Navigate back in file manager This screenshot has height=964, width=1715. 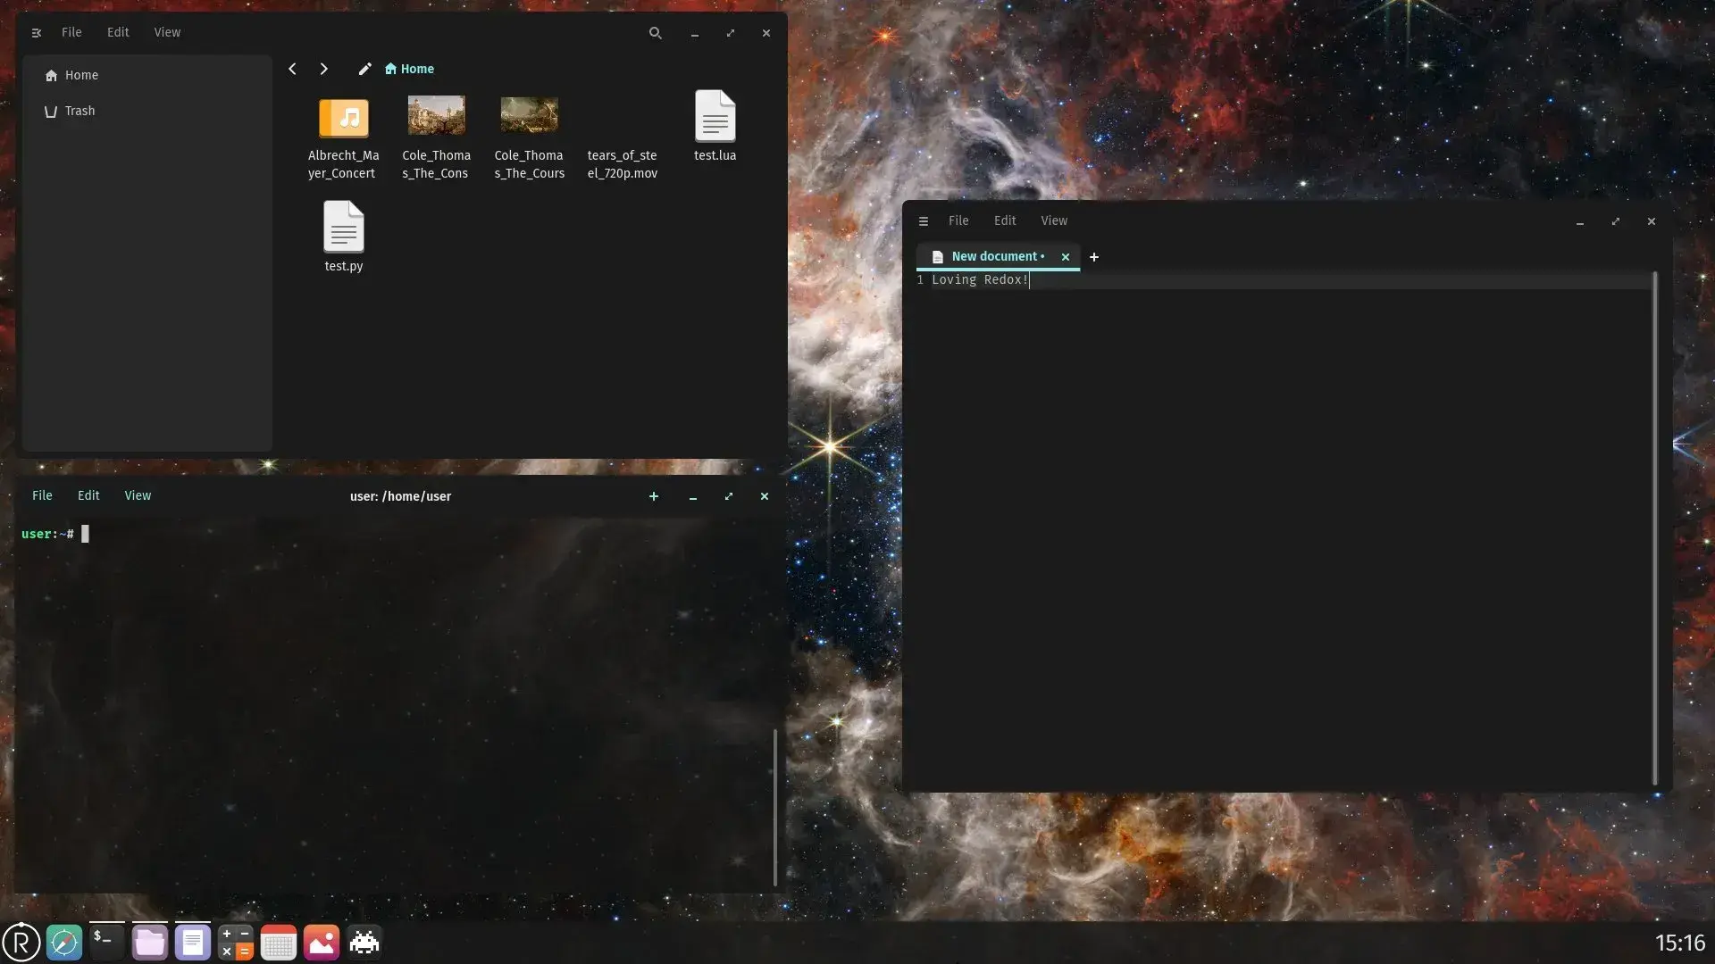pos(293,68)
